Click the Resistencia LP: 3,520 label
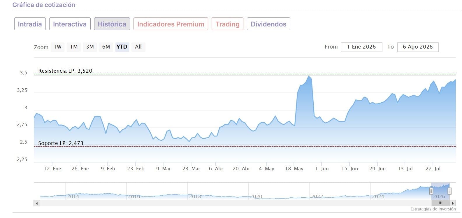This screenshot has height=218, width=462. 65,71
